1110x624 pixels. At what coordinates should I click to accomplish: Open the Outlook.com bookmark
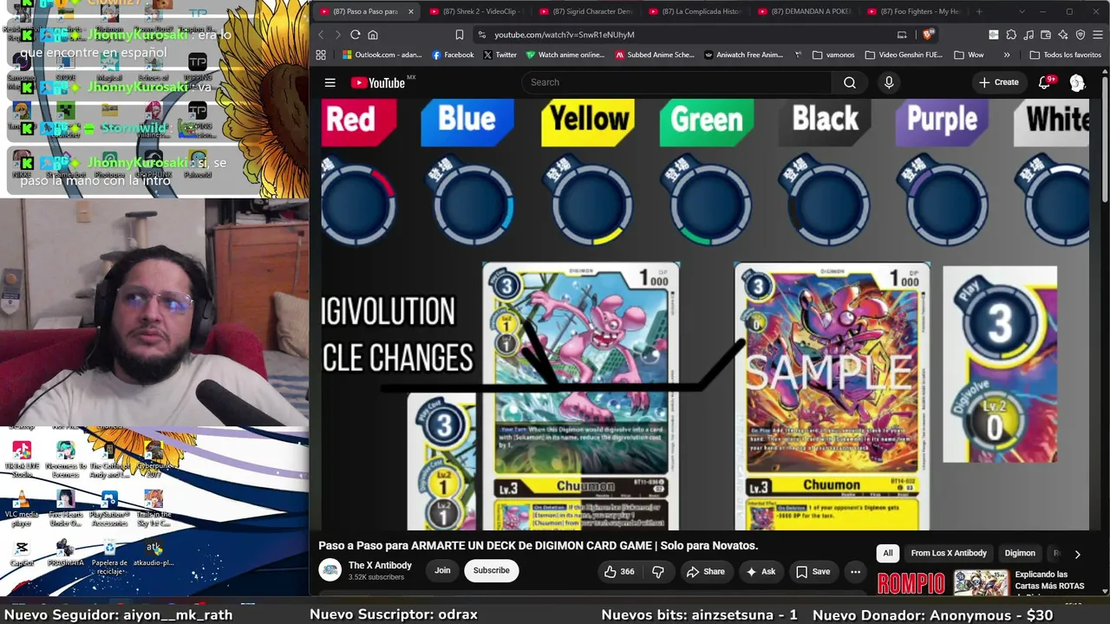click(x=382, y=55)
